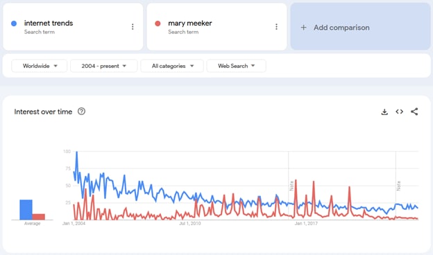The width and height of the screenshot is (433, 255).
Task: Click the blue Average bar
Action: [x=26, y=210]
